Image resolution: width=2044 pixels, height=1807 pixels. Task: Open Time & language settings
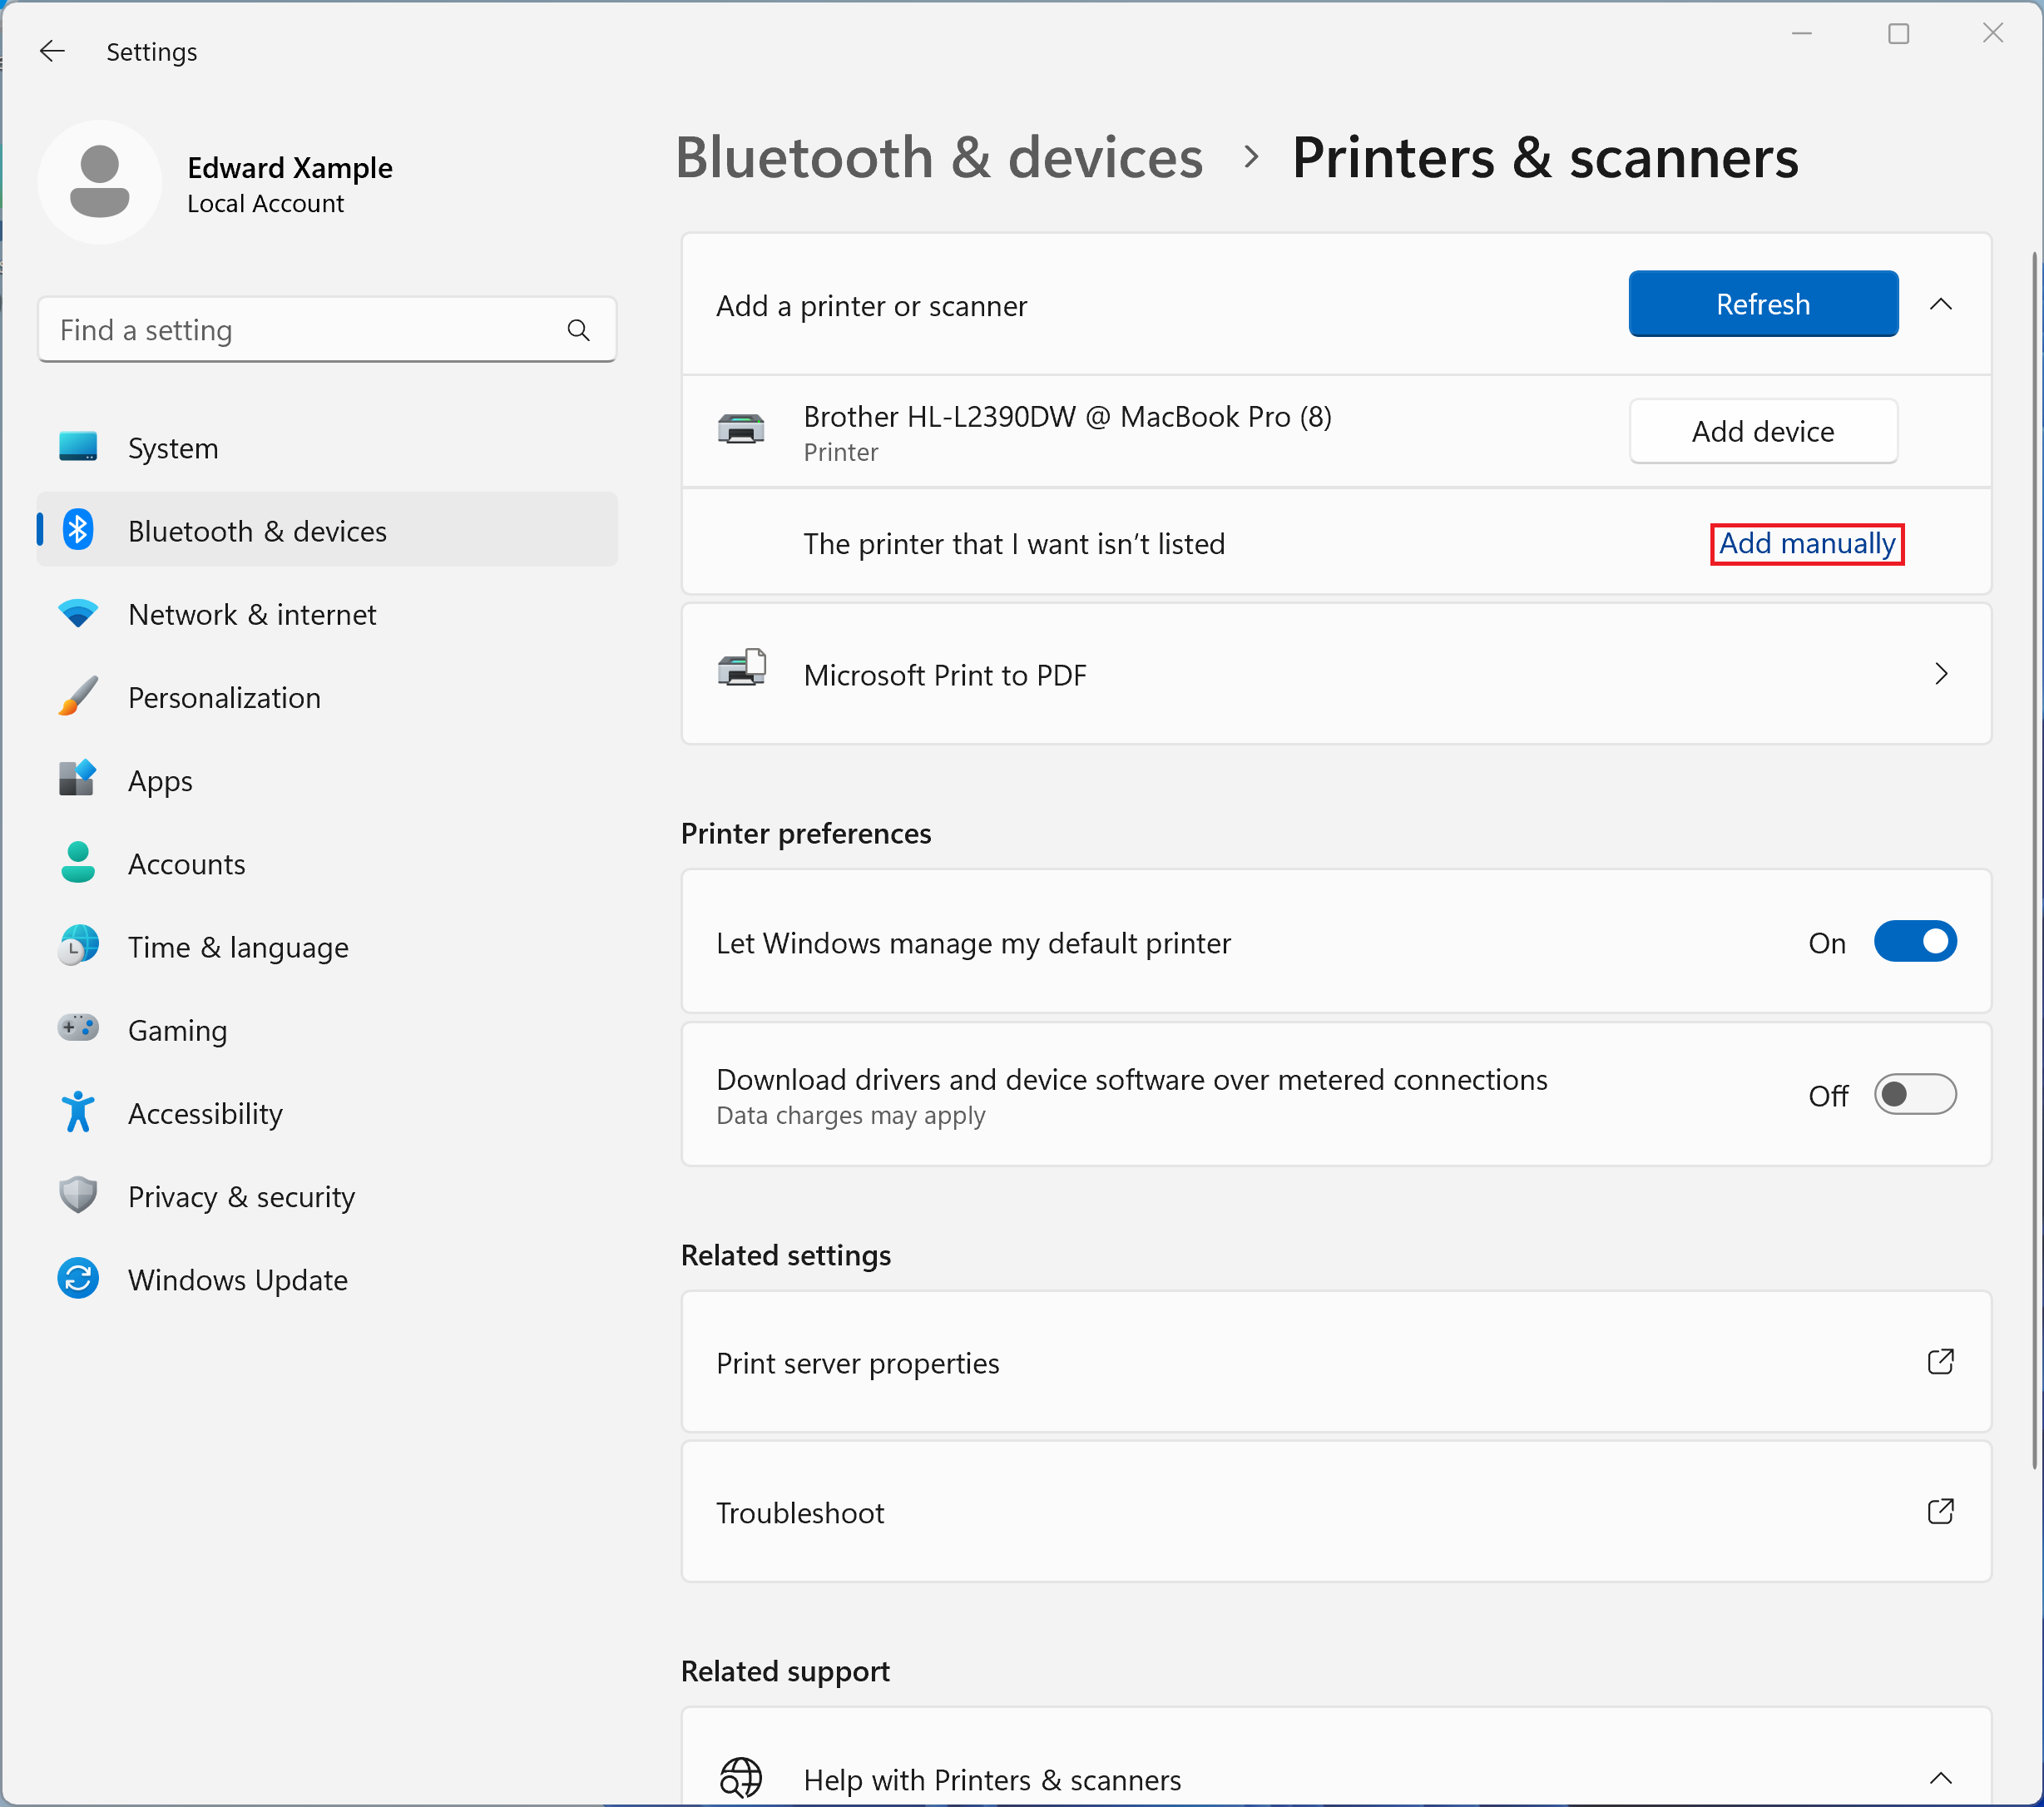point(327,945)
